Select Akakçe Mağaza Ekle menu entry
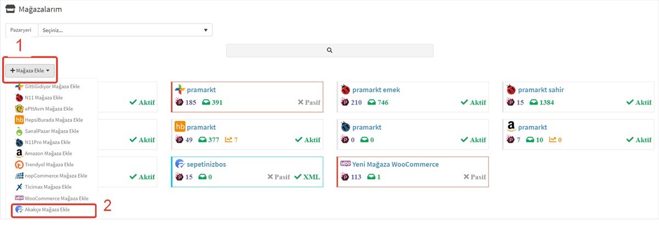The image size is (659, 225). point(53,210)
